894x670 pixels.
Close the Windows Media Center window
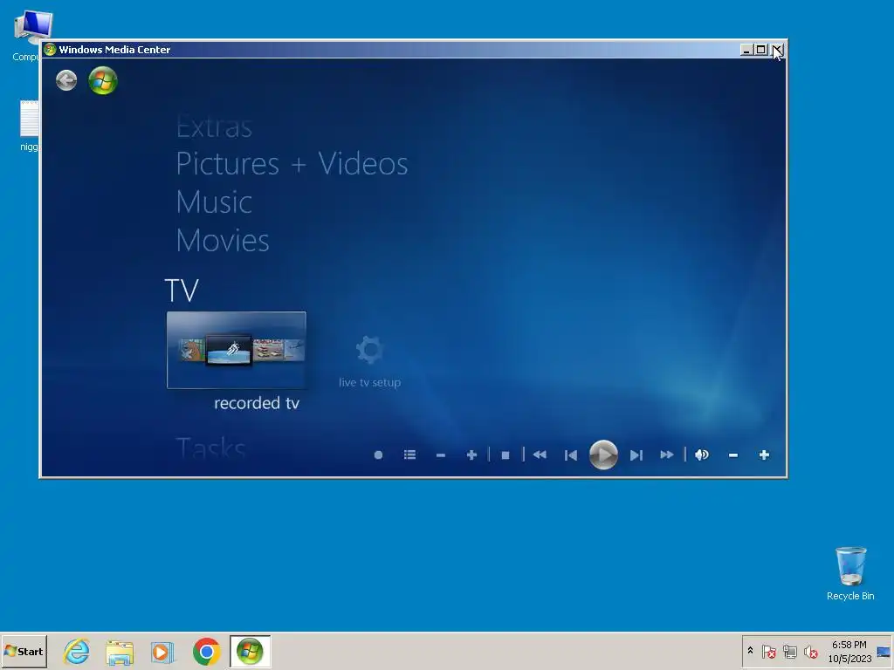(x=777, y=50)
